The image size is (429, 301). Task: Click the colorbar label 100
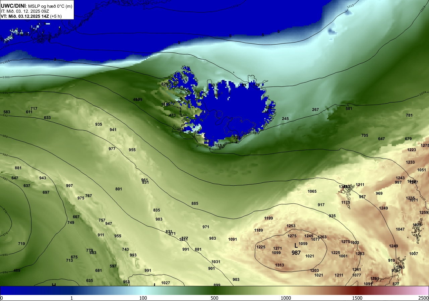coord(143,298)
